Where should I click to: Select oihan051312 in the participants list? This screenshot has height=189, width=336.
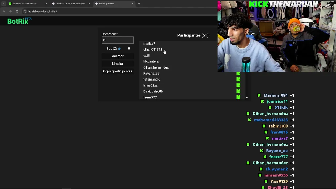point(153,50)
